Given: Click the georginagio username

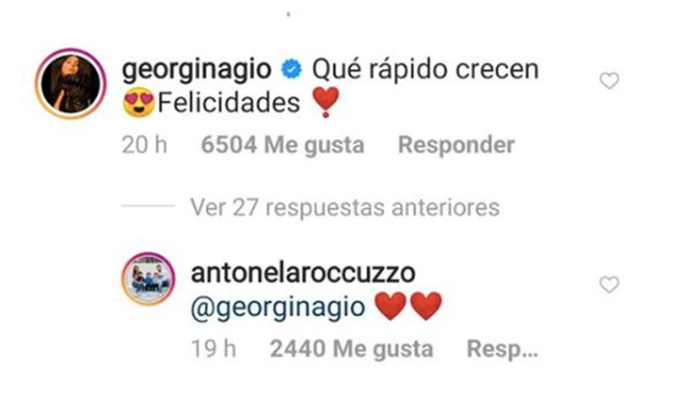Looking at the screenshot, I should point(197,71).
